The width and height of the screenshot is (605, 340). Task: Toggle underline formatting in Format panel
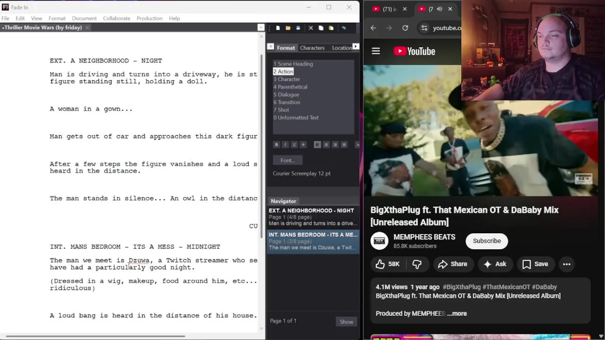pyautogui.click(x=294, y=144)
